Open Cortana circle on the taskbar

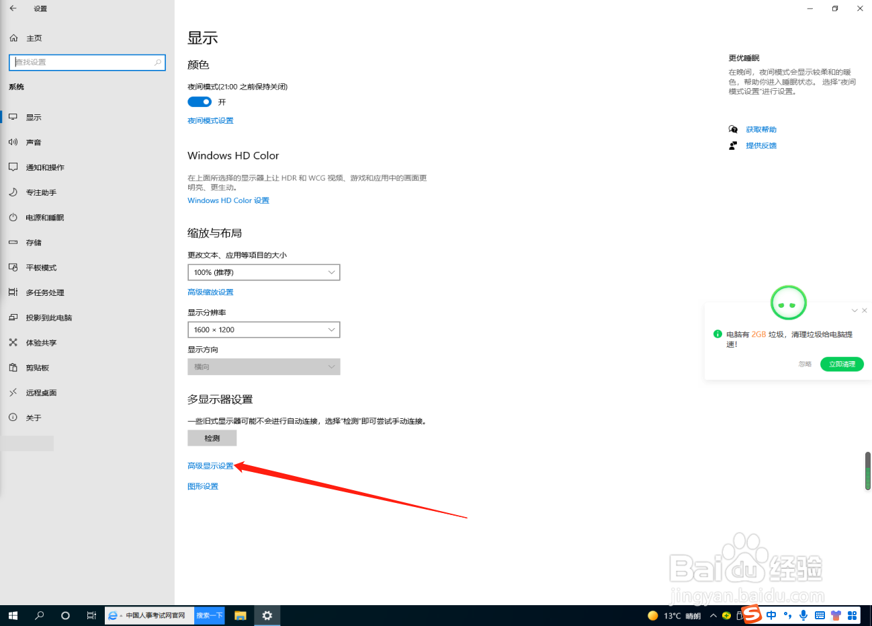(65, 615)
